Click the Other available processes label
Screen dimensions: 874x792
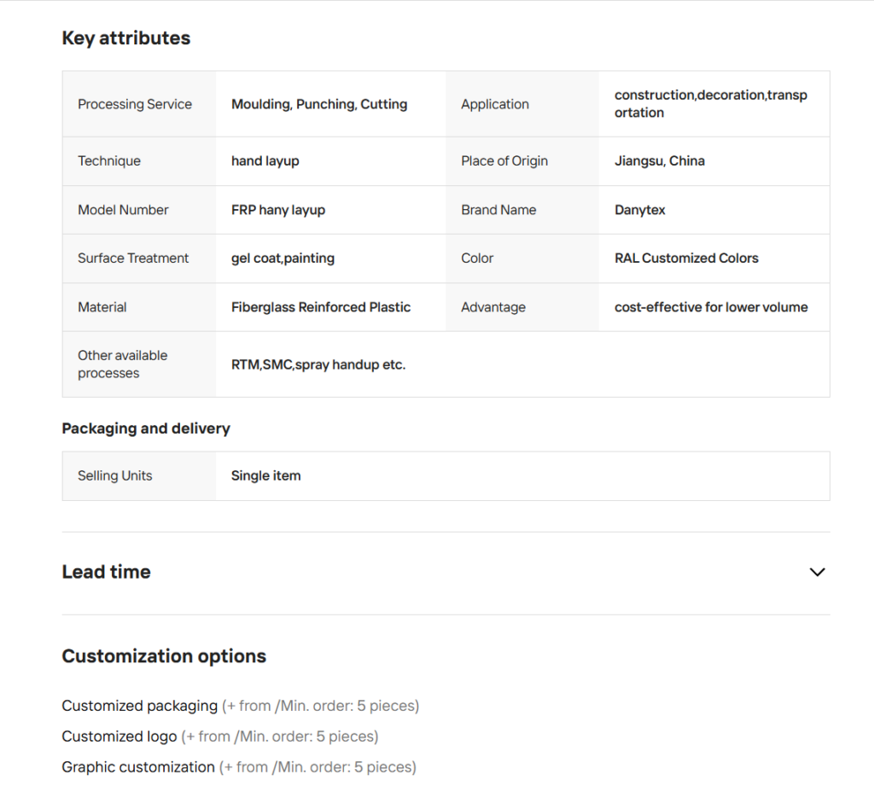pyautogui.click(x=123, y=364)
